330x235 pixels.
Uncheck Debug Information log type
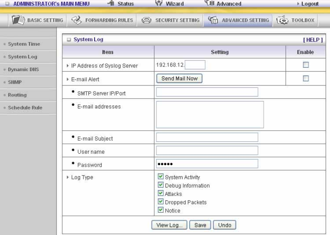160,185
